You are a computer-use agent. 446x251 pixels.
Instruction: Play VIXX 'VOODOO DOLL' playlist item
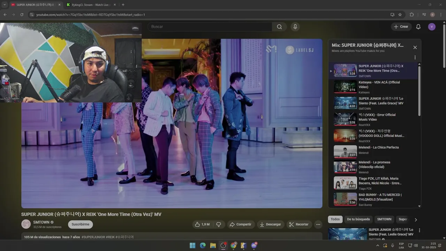[373, 136]
